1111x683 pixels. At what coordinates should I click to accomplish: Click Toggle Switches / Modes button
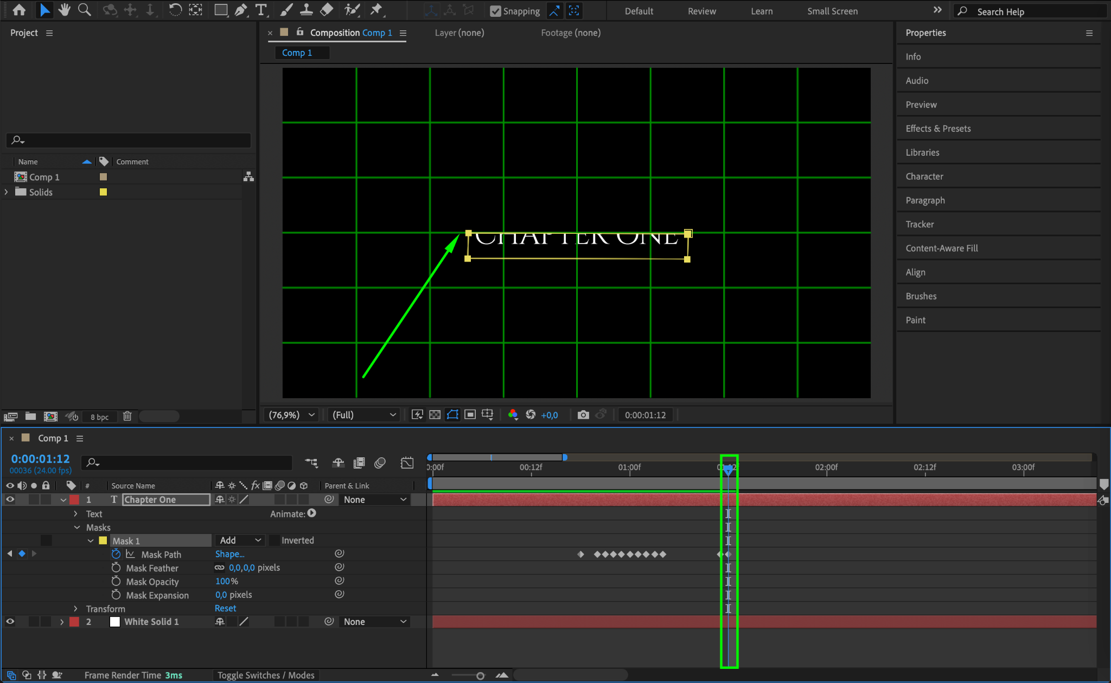tap(266, 675)
